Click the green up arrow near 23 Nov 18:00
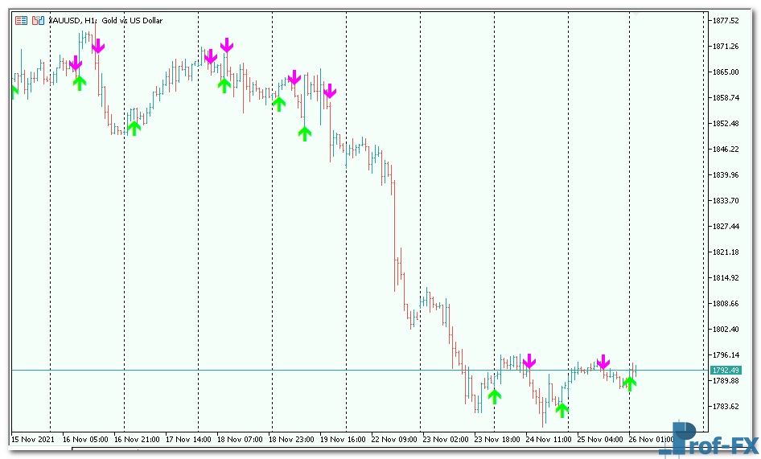 click(x=494, y=395)
